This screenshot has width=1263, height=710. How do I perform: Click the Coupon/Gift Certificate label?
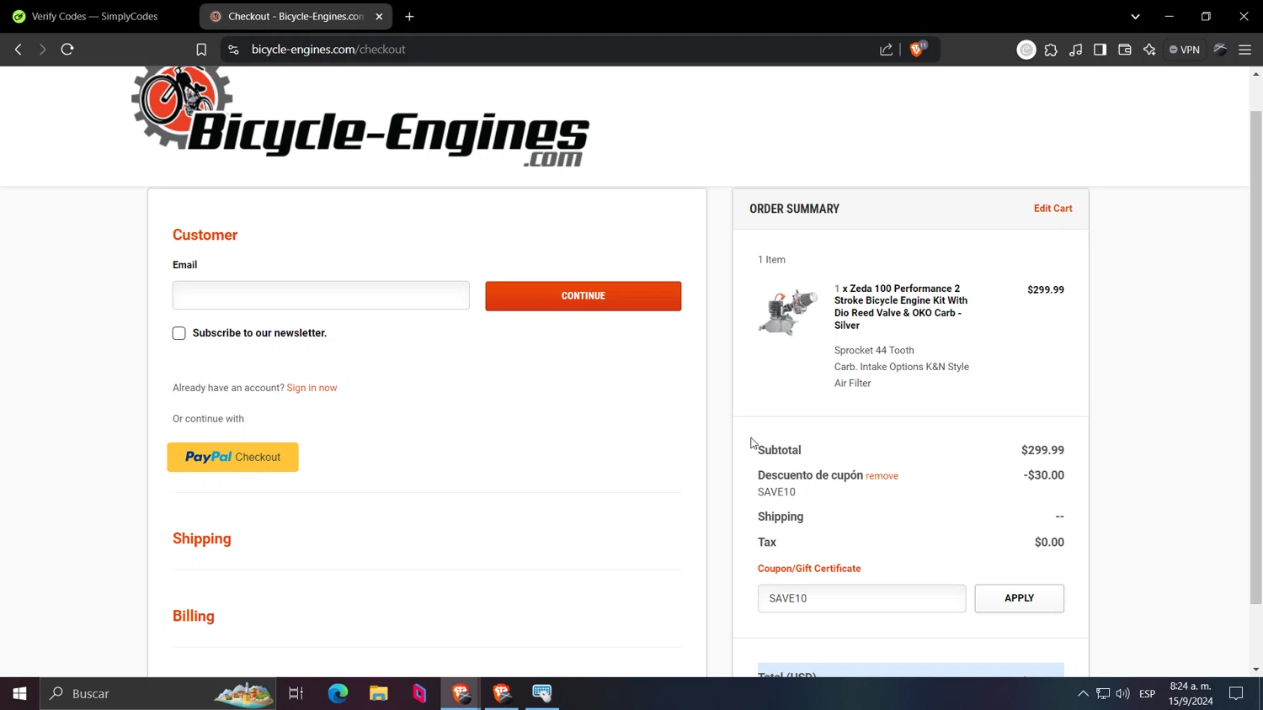pyautogui.click(x=809, y=569)
